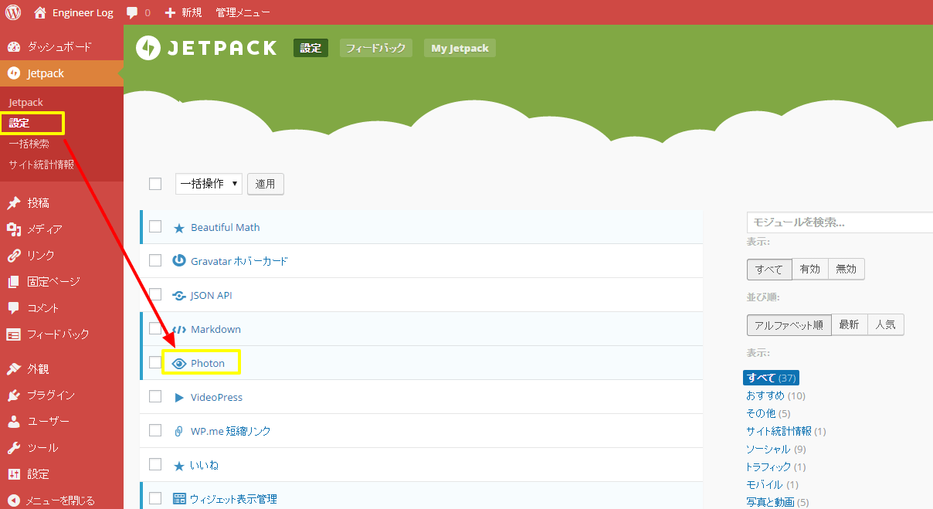Check the いいね module checkbox

click(155, 464)
